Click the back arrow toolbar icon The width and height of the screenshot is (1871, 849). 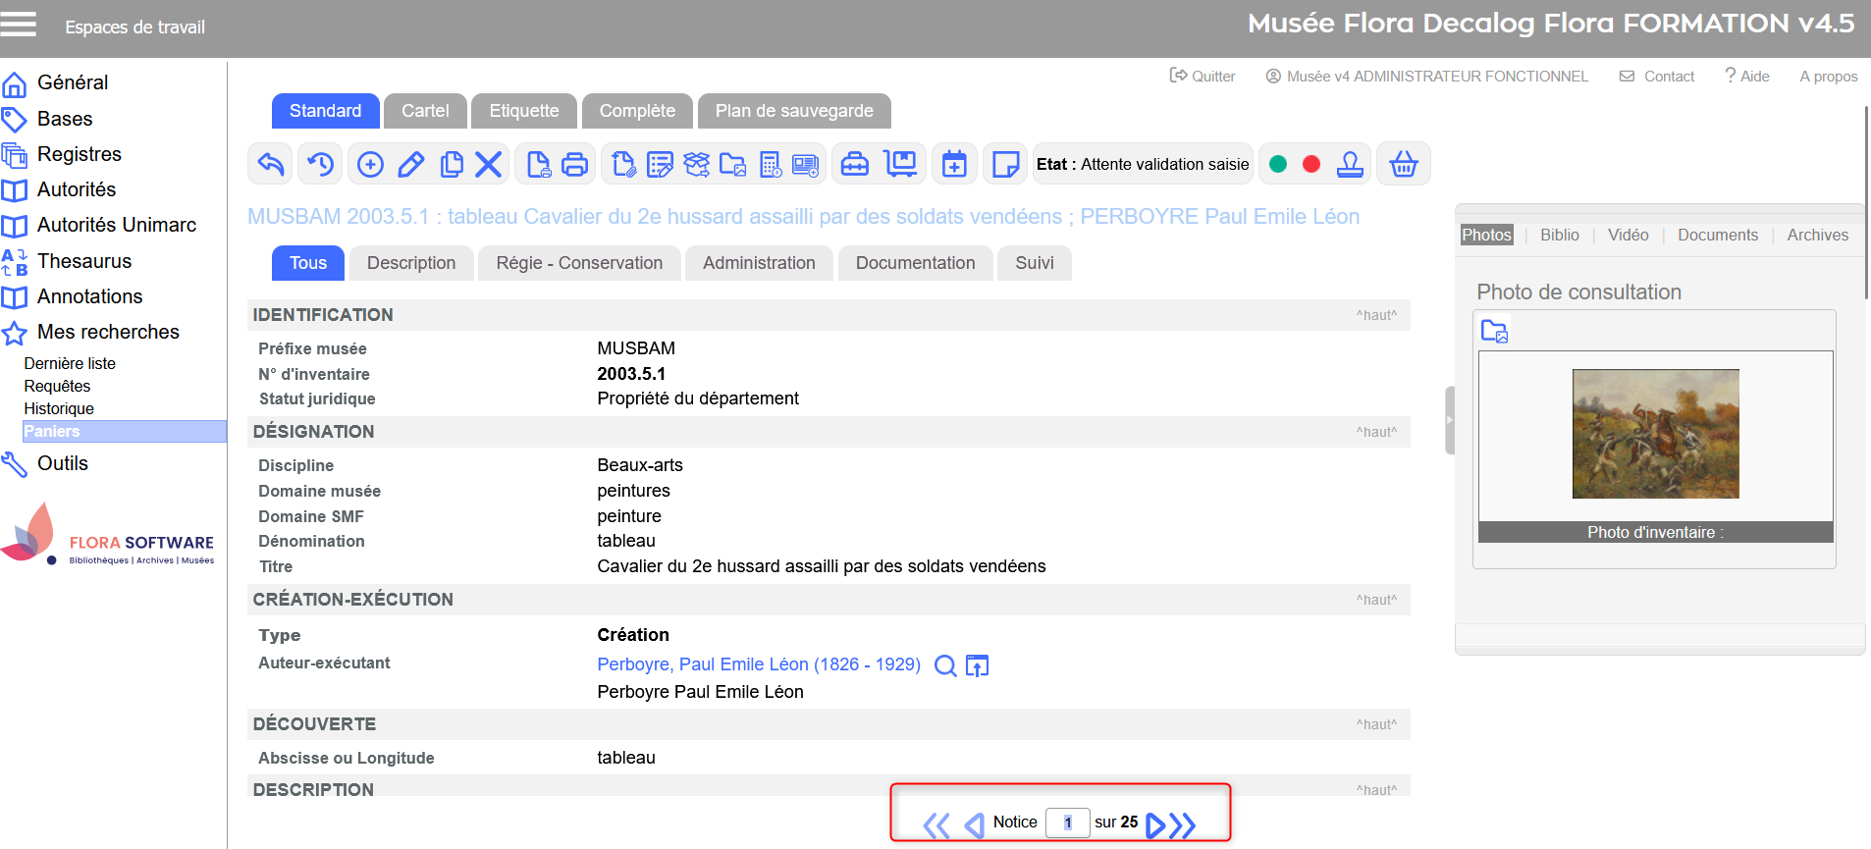(x=271, y=164)
